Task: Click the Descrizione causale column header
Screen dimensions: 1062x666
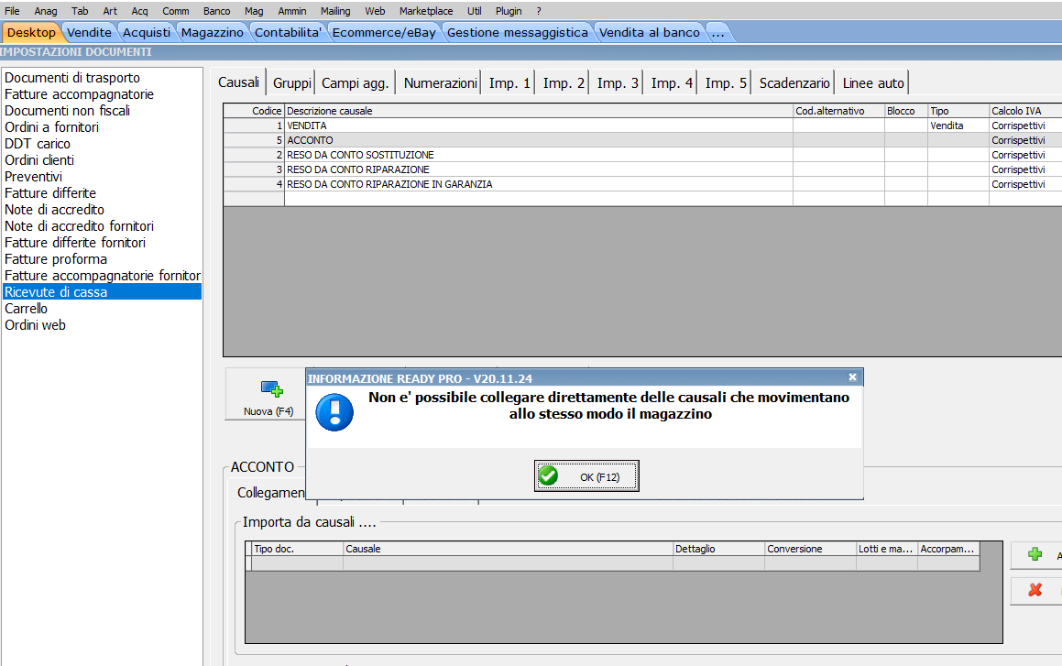Action: click(x=539, y=111)
